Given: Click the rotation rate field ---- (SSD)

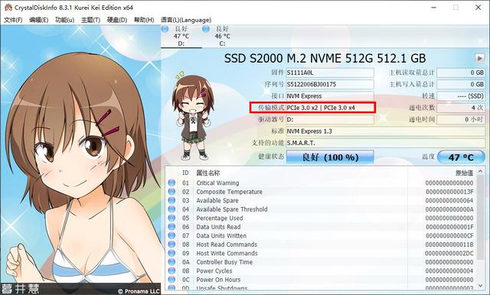Looking at the screenshot, I should click(x=461, y=96).
